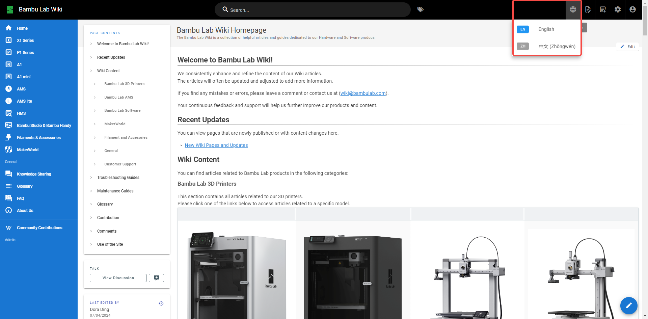Image resolution: width=648 pixels, height=319 pixels.
Task: Click the search input field
Action: coord(313,10)
